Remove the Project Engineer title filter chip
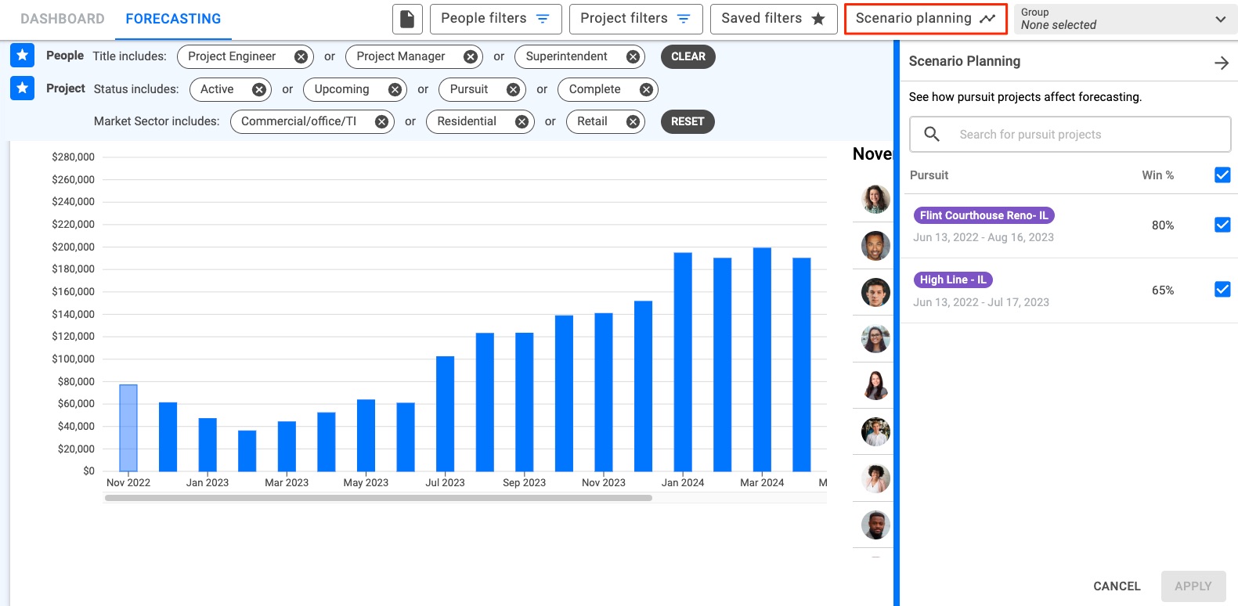Screen dimensions: 1238x606 [301, 56]
